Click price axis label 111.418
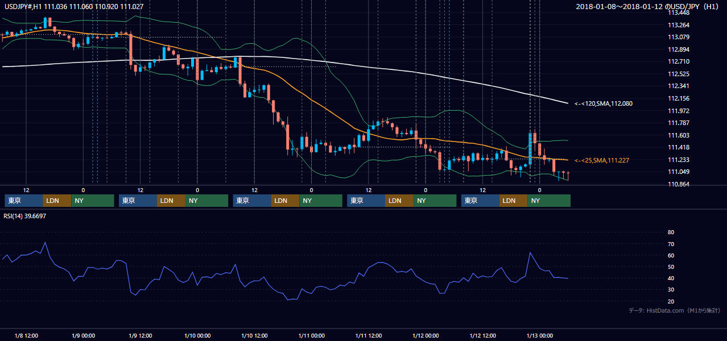 (678, 147)
